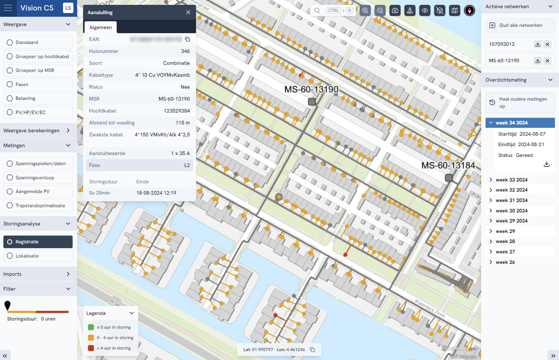
Task: Click the zoom out magnifier icon
Action: pos(380,10)
